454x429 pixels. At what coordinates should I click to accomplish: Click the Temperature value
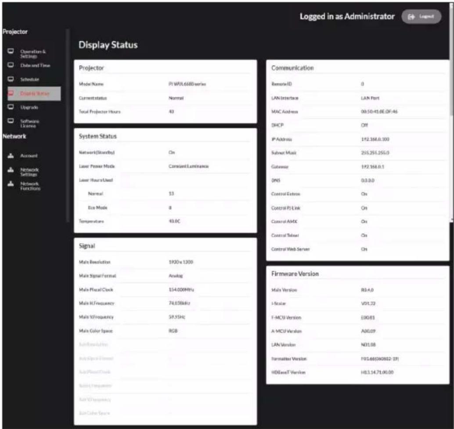point(174,221)
